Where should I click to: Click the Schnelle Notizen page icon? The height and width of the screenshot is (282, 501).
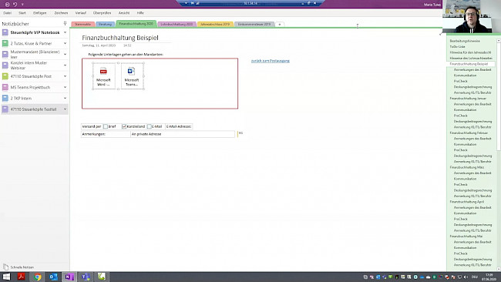point(5,267)
